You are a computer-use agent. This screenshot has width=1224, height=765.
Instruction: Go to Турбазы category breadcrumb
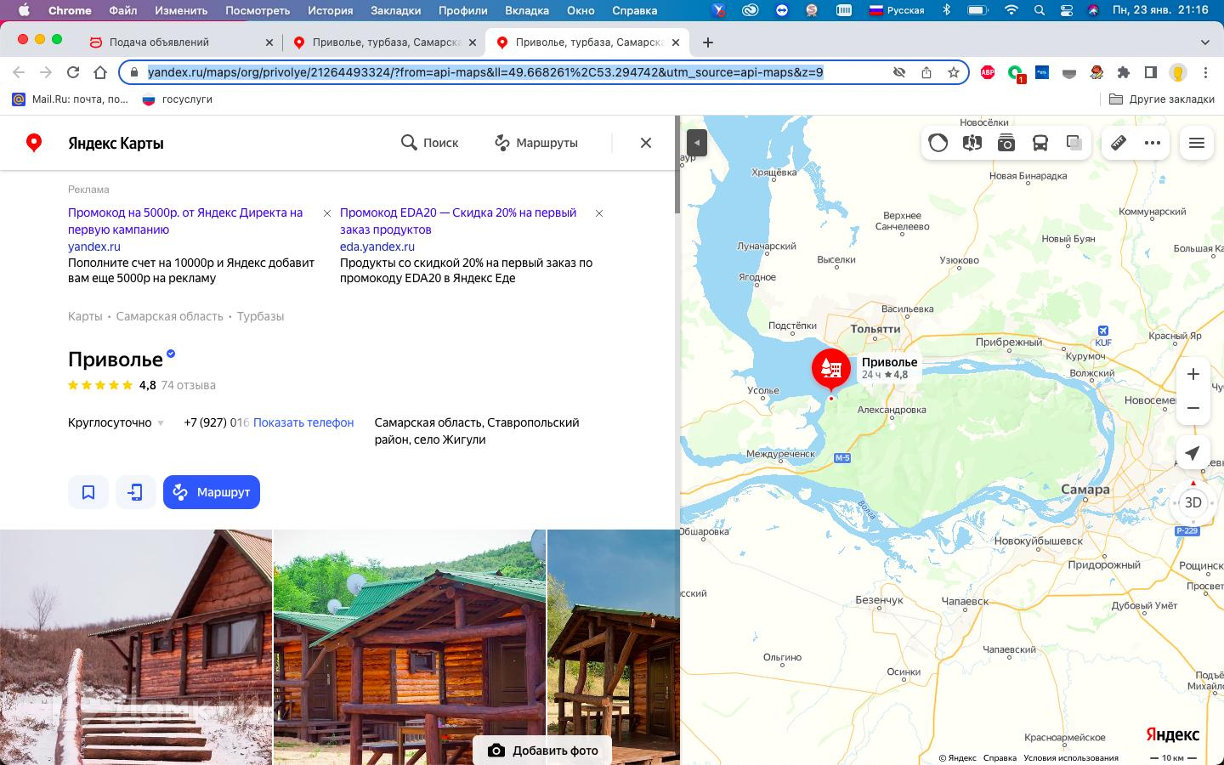pos(261,316)
